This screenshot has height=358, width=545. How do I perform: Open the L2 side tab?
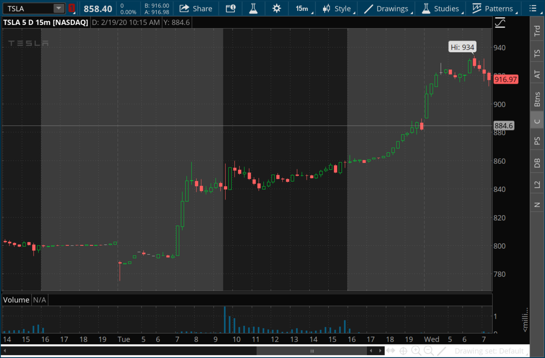pyautogui.click(x=537, y=184)
